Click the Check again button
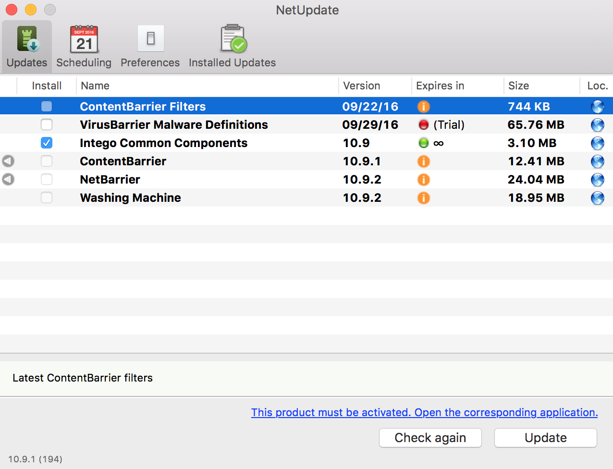This screenshot has height=469, width=613. tap(430, 438)
